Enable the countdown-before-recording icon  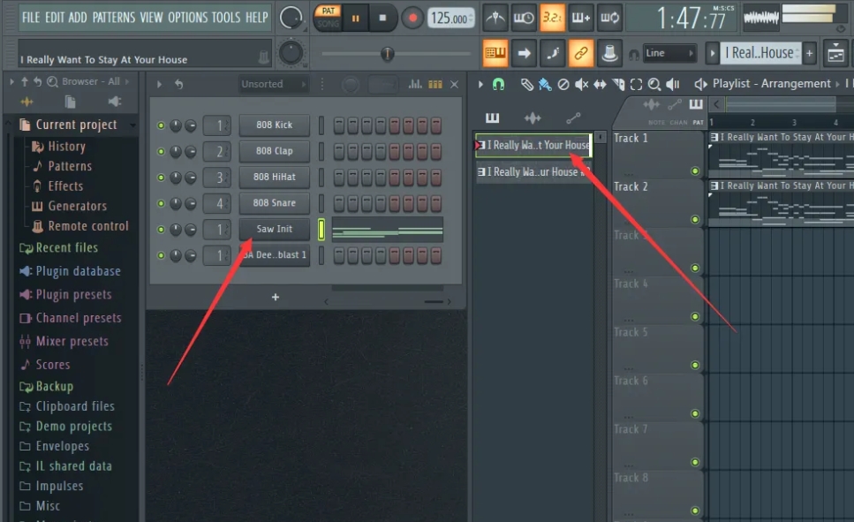523,16
